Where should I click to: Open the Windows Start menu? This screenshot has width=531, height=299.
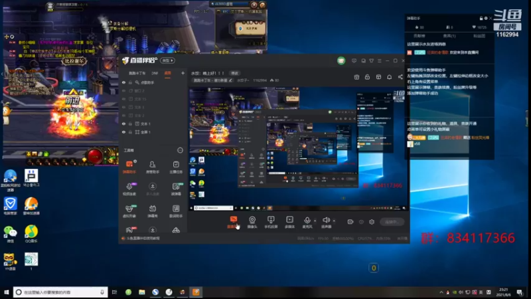(x=6, y=292)
